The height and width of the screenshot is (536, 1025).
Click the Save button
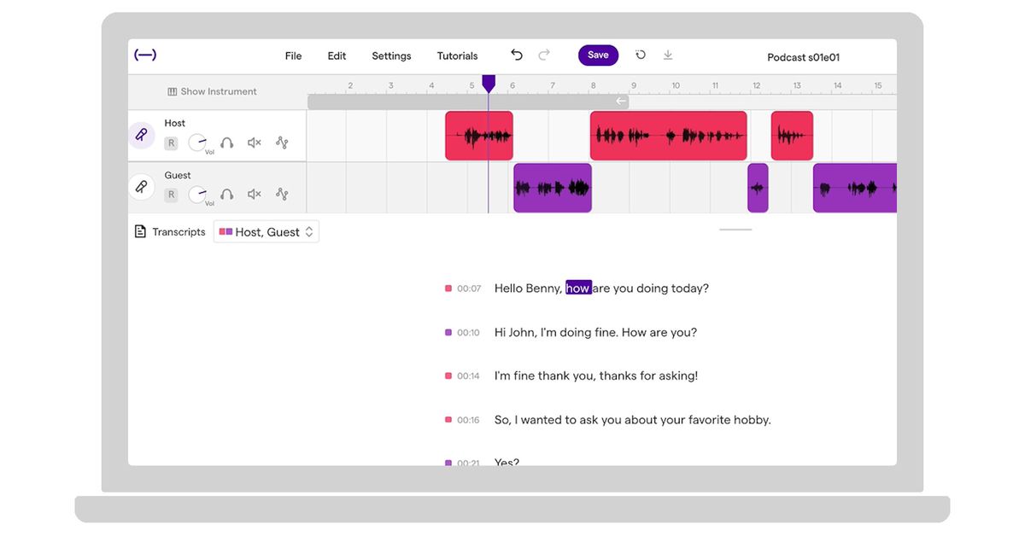(598, 55)
